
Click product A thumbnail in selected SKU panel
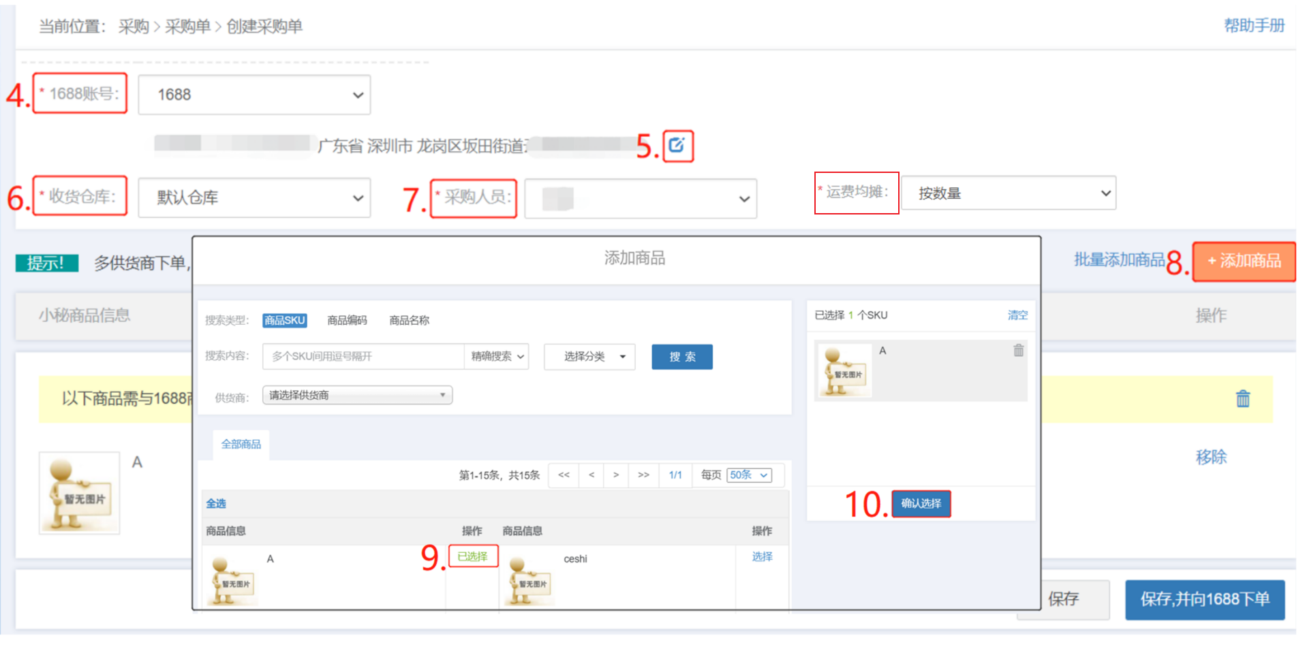pos(844,371)
